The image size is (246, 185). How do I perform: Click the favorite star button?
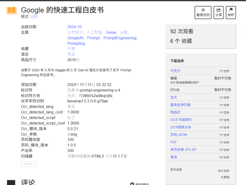tap(203, 12)
